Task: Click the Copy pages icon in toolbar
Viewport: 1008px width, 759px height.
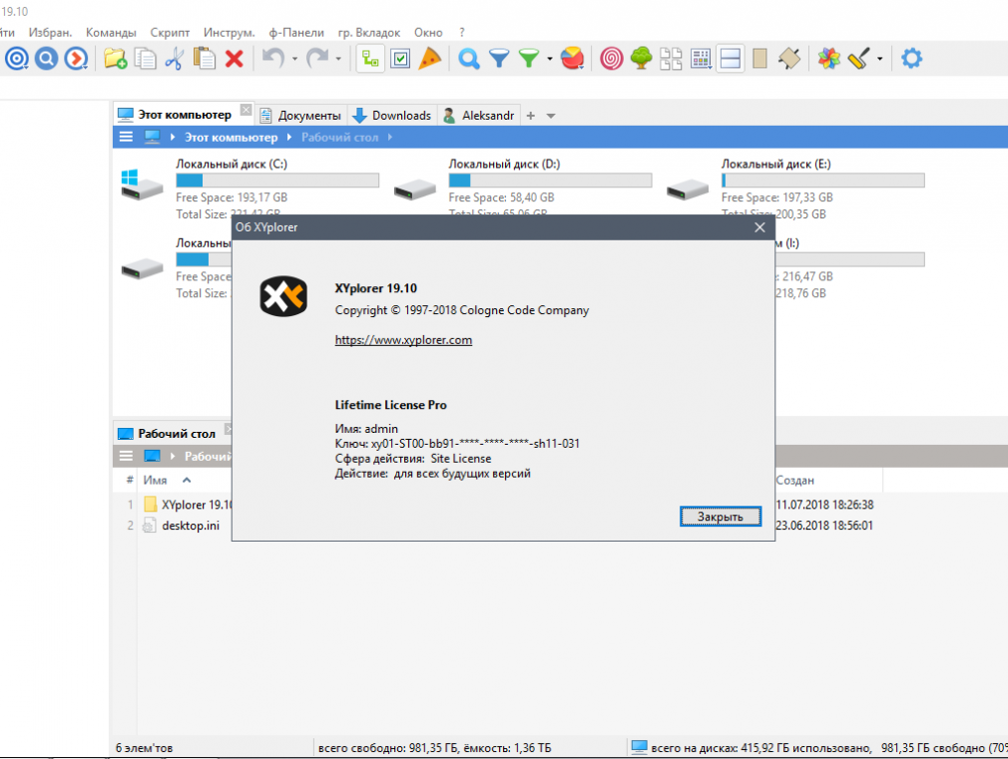Action: (x=145, y=59)
